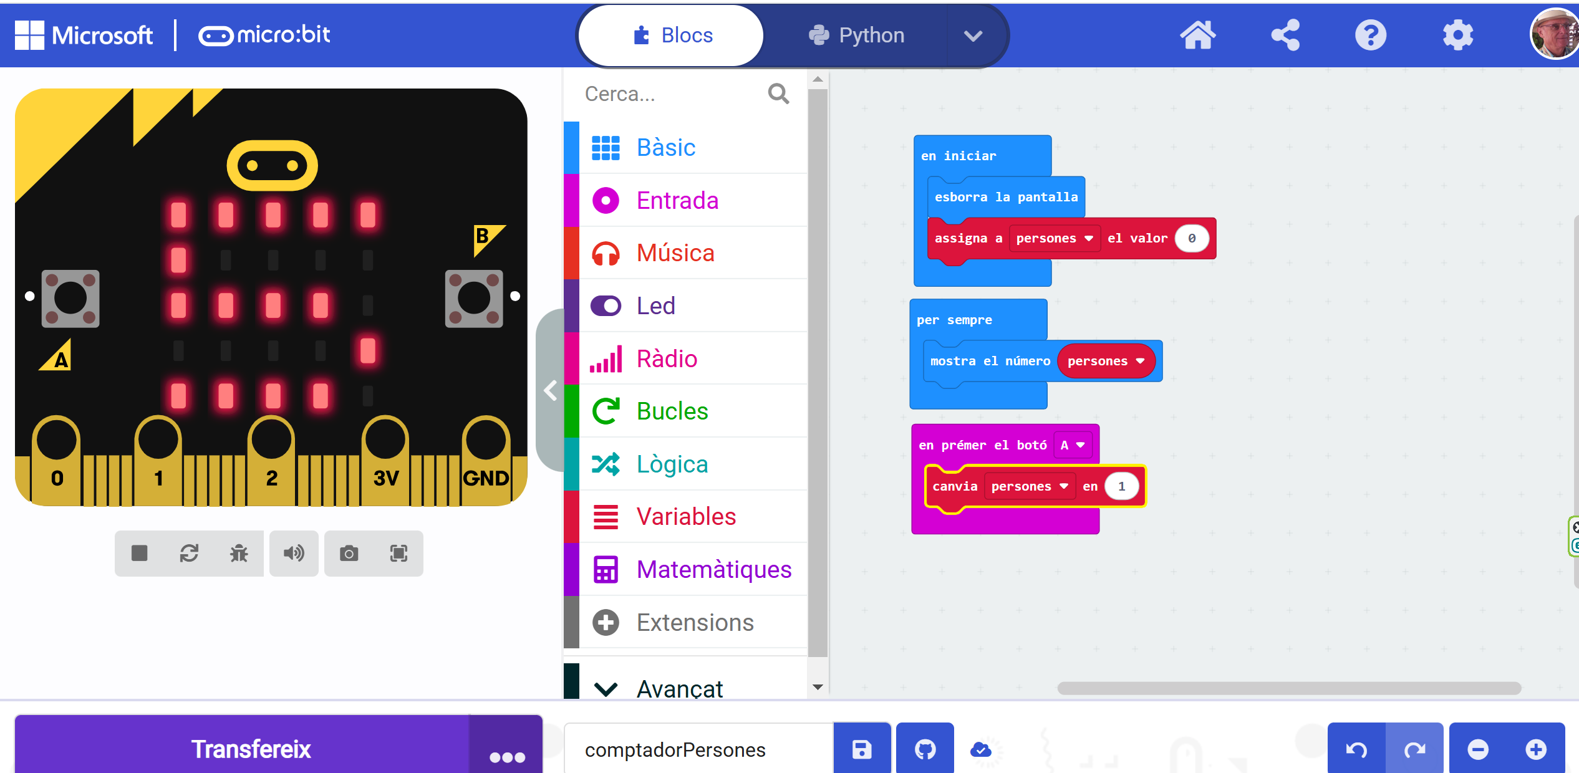Image resolution: width=1579 pixels, height=773 pixels.
Task: Click the Share project icon
Action: point(1285,35)
